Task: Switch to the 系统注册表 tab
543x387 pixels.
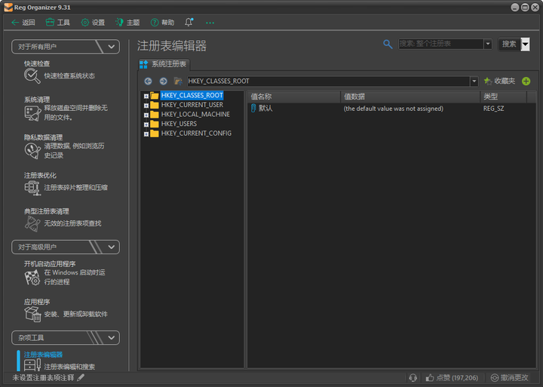Action: point(164,64)
